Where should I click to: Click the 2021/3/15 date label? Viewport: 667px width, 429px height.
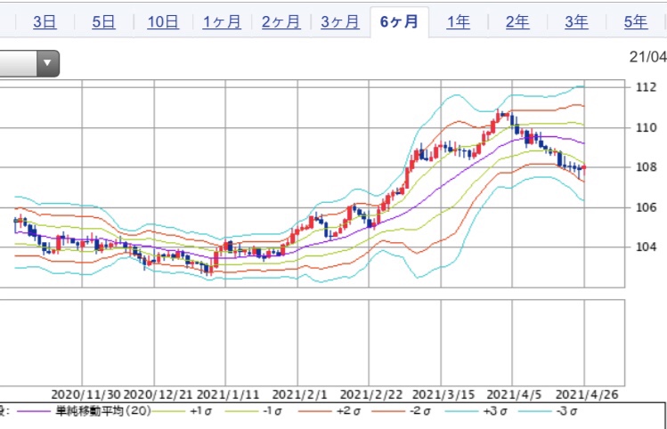[443, 394]
